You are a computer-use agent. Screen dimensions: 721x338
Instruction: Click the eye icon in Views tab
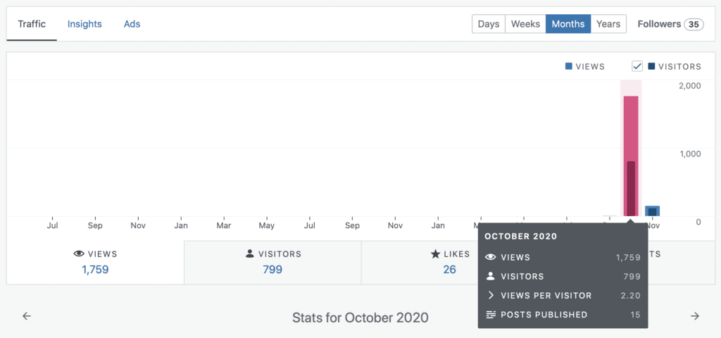[79, 254]
